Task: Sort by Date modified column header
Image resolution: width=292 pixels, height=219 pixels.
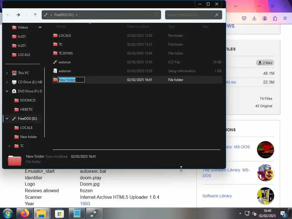Action: (138, 27)
